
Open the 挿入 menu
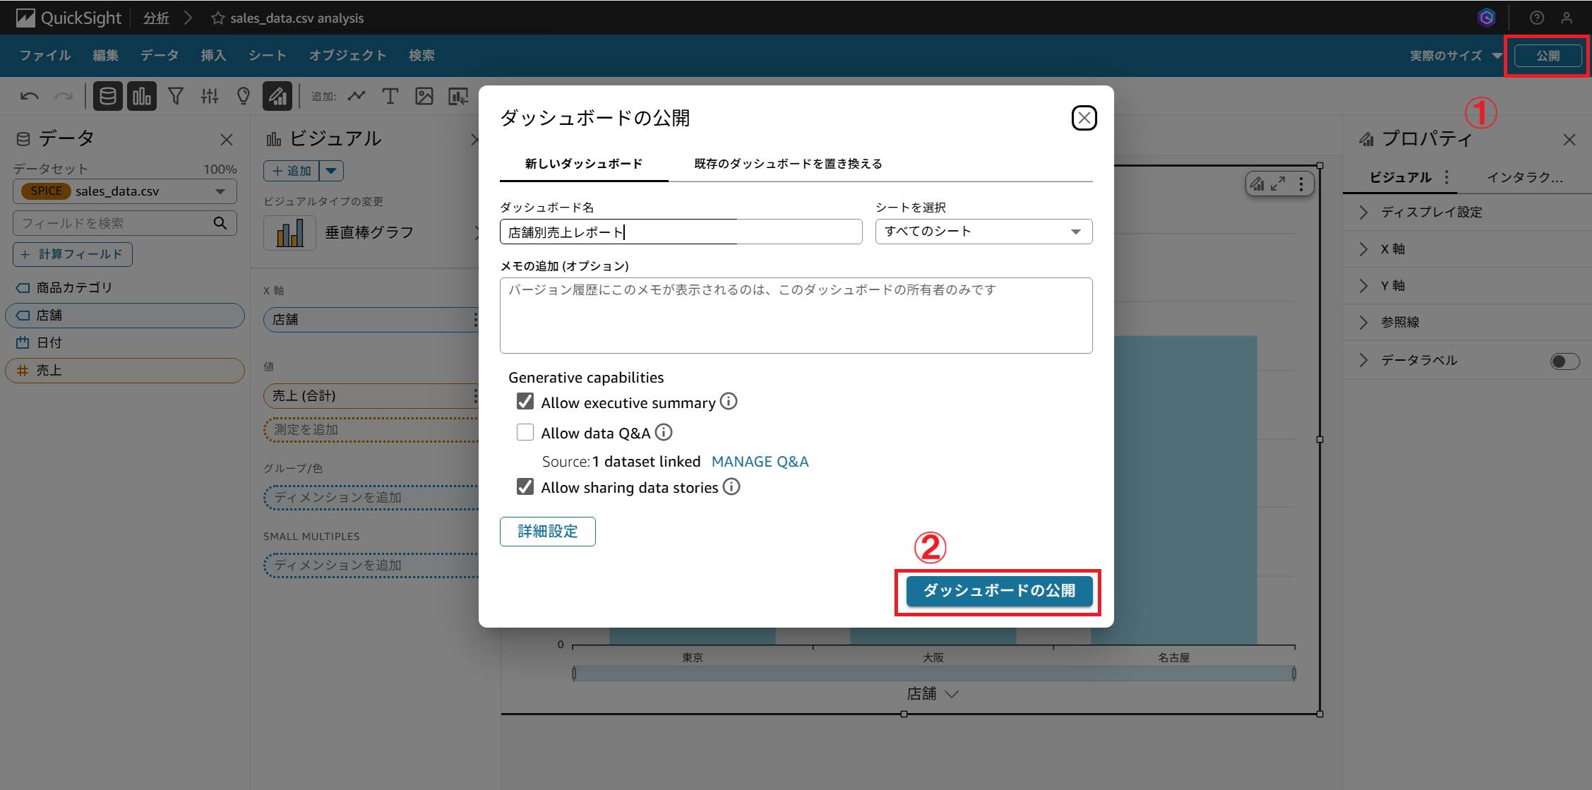[x=213, y=55]
